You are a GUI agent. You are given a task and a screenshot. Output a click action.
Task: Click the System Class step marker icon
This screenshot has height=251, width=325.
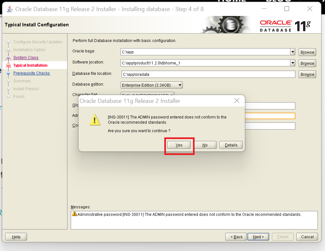point(8,58)
